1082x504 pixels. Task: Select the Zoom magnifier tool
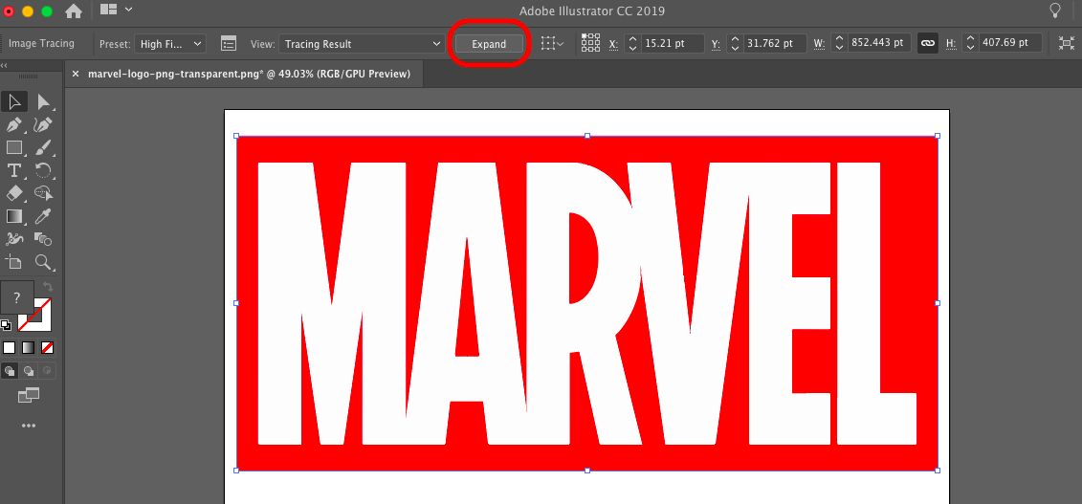tap(43, 262)
